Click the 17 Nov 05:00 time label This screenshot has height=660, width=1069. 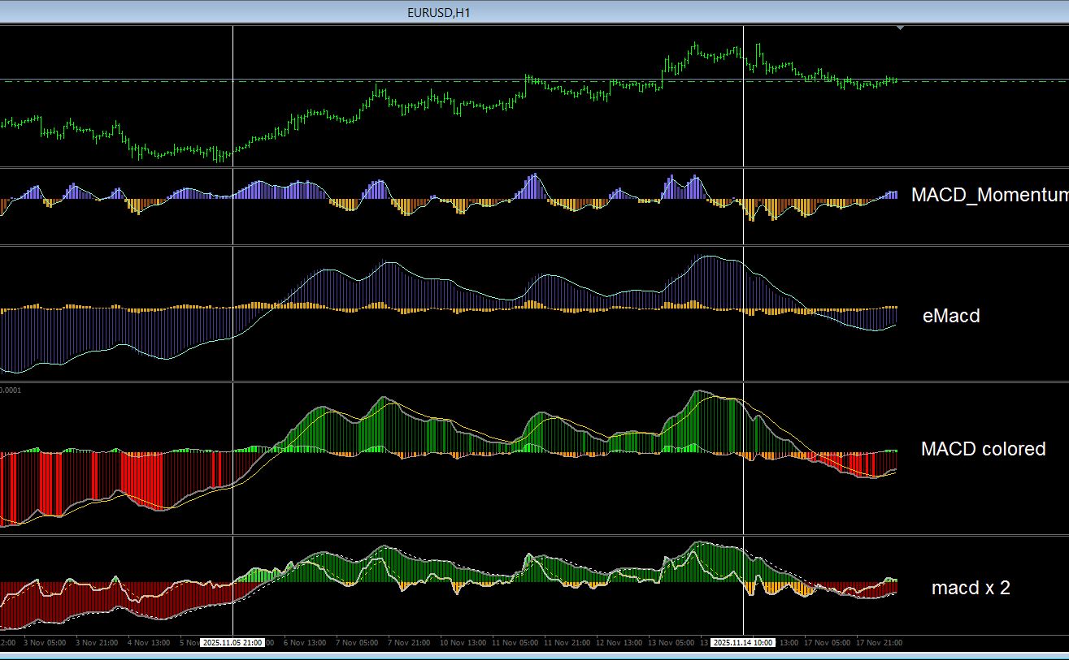point(828,643)
